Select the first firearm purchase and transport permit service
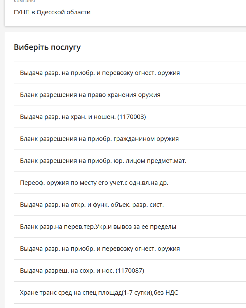This screenshot has height=308, width=246. (x=100, y=73)
